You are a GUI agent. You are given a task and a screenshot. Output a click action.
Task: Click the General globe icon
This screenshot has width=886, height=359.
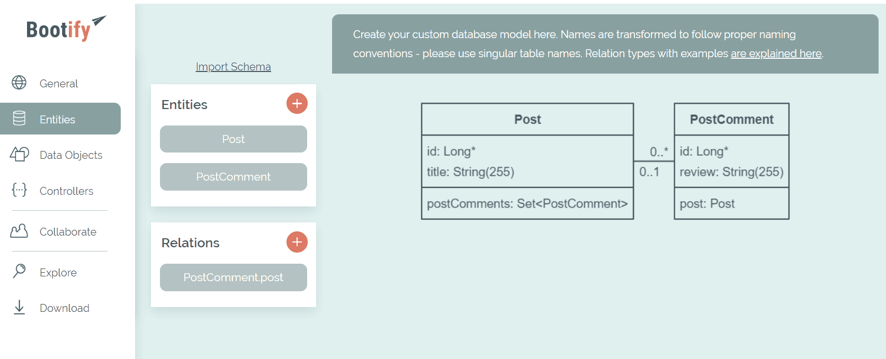click(x=19, y=83)
